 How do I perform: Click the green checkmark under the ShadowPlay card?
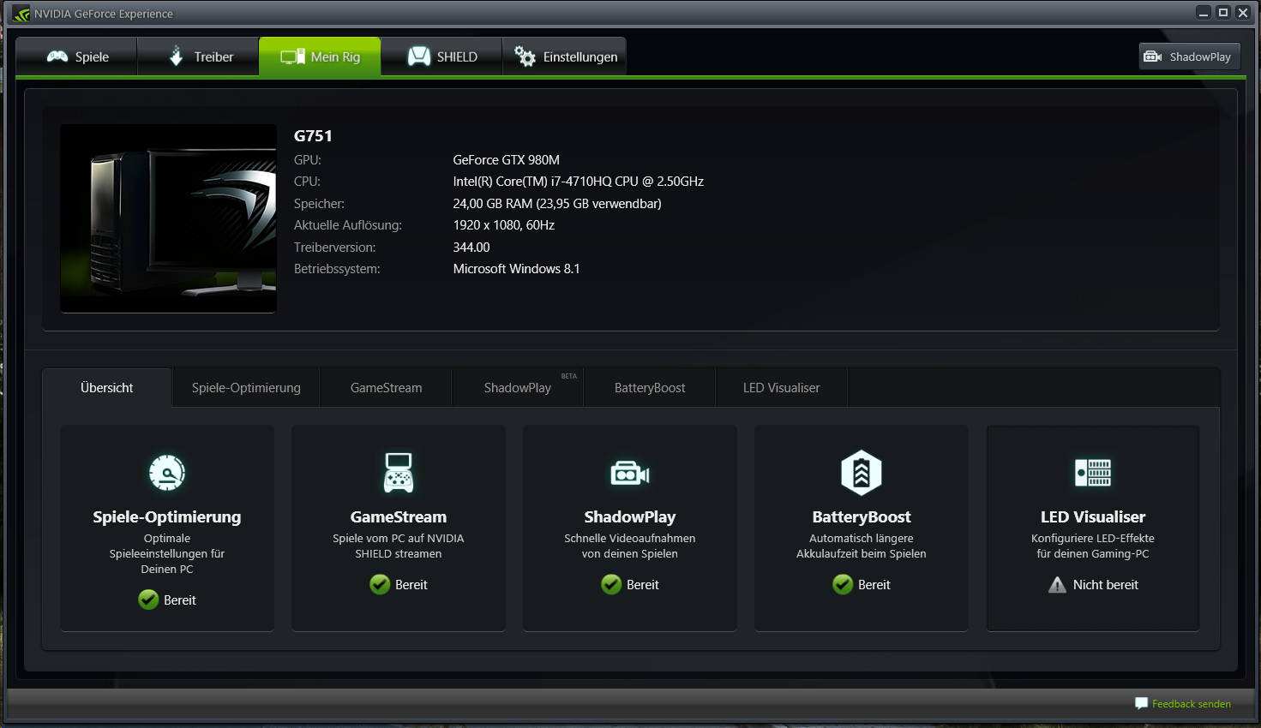[611, 584]
